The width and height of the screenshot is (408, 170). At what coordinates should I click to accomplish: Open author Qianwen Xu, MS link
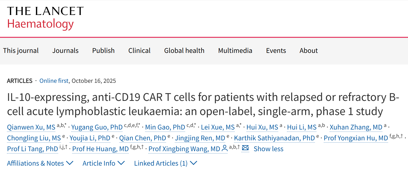coord(31,127)
